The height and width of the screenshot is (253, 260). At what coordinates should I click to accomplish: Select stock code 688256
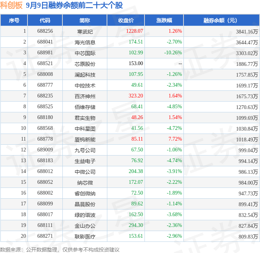45,31
